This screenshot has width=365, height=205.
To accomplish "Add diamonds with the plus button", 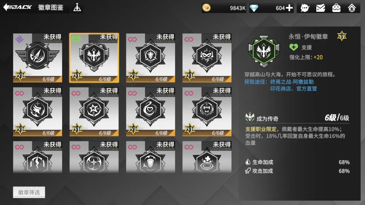I will coord(289,8).
